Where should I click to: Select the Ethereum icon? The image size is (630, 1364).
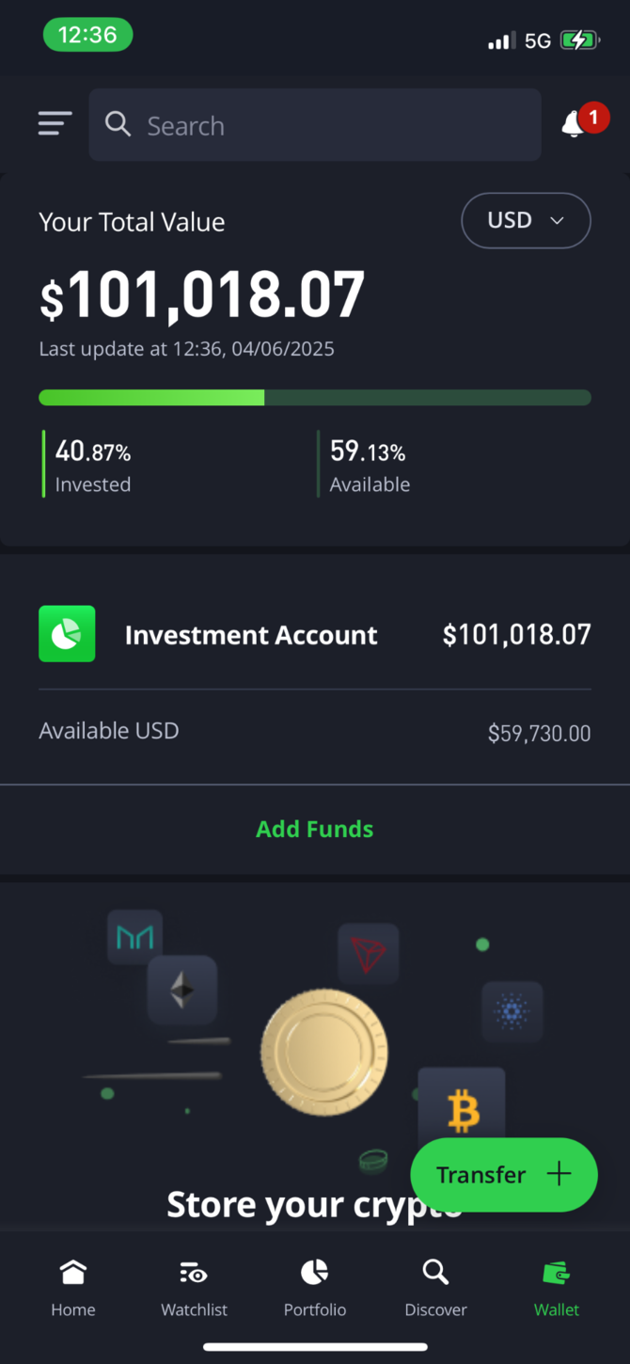coord(181,990)
